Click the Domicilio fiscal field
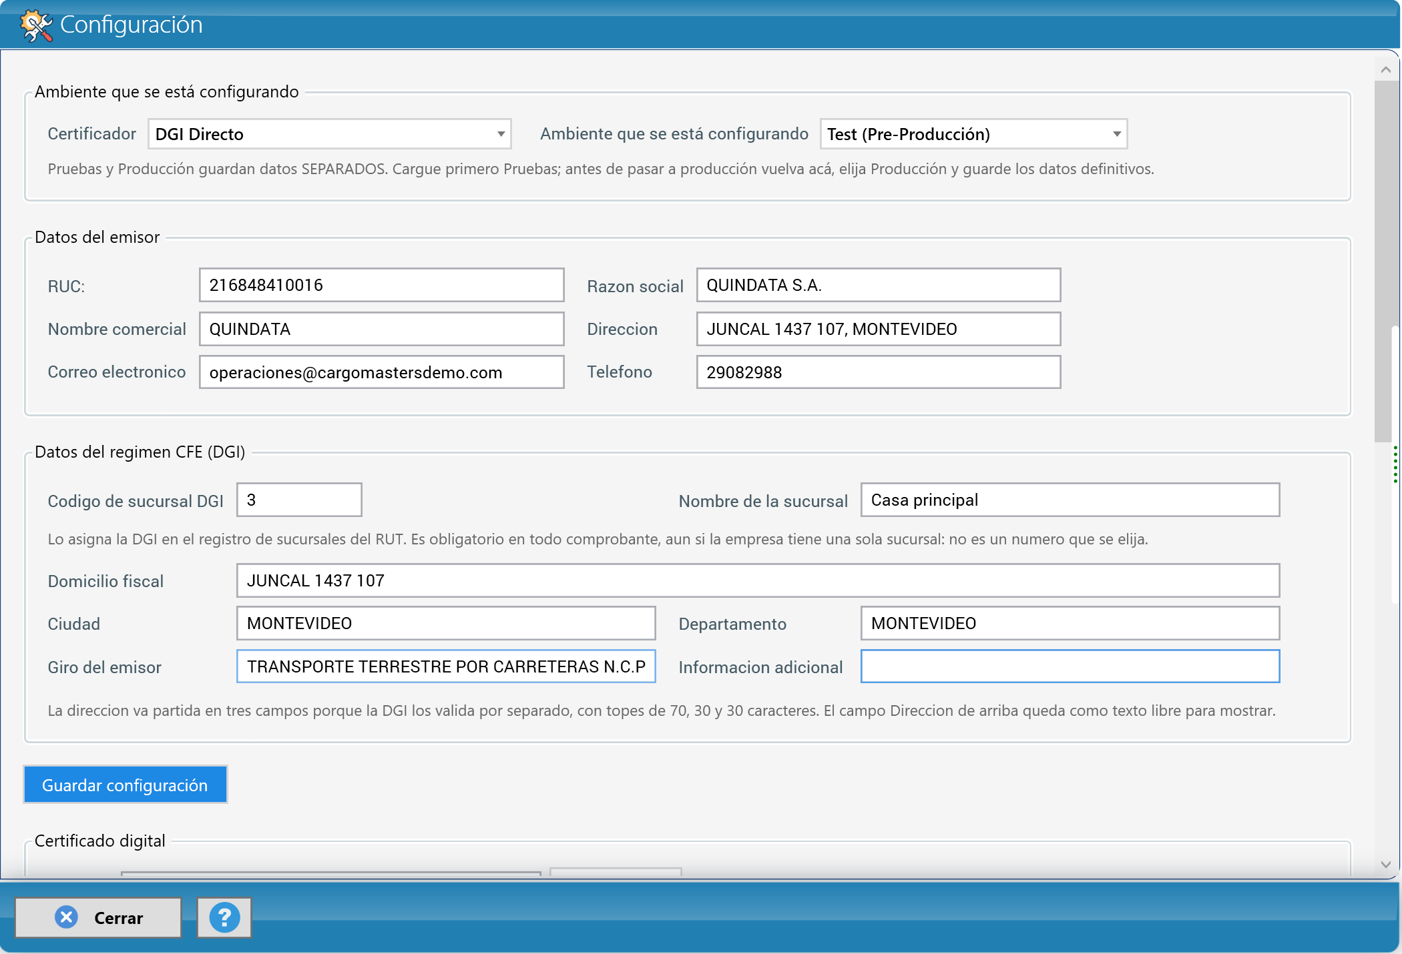This screenshot has width=1402, height=954. [x=758, y=580]
